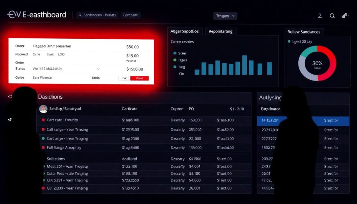Click the signal bars icon in header
This screenshot has height=204, width=357.
click(x=345, y=16)
